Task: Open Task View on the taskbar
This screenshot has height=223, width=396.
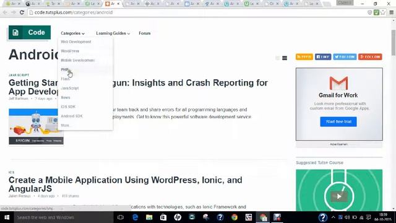Action: coord(121,217)
